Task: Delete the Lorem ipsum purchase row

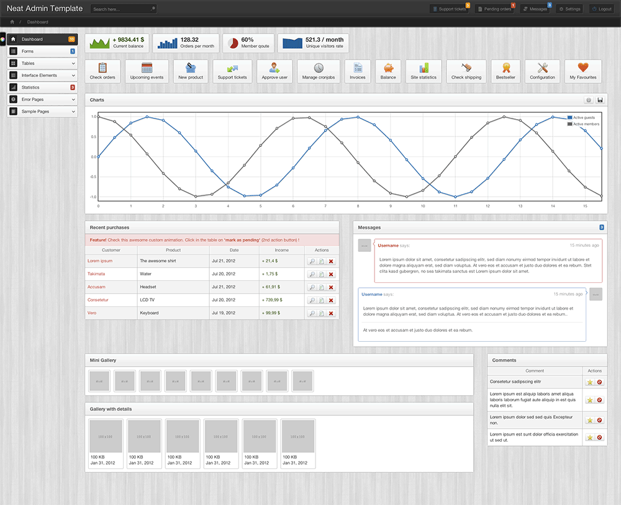Action: click(x=331, y=261)
